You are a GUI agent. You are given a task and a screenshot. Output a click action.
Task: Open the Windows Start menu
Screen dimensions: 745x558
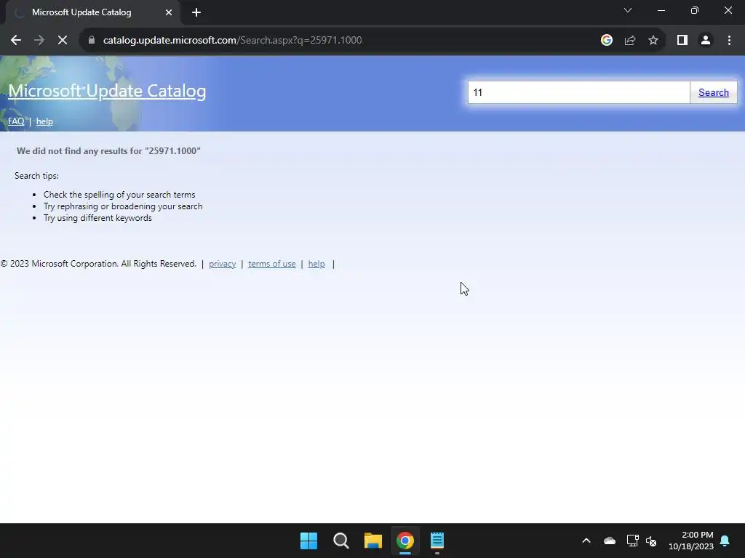pyautogui.click(x=308, y=541)
